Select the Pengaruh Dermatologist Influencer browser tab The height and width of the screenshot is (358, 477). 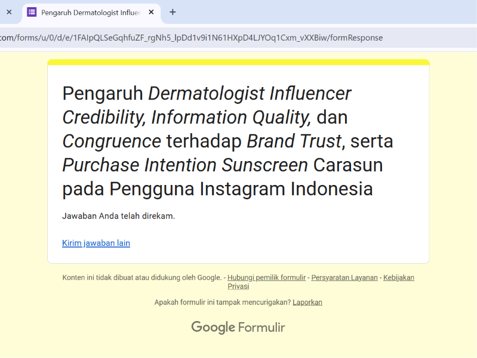(x=91, y=13)
